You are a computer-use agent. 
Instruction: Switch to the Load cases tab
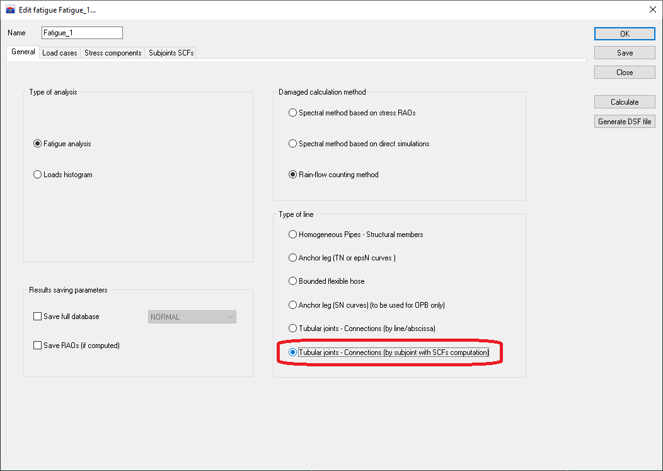(59, 53)
